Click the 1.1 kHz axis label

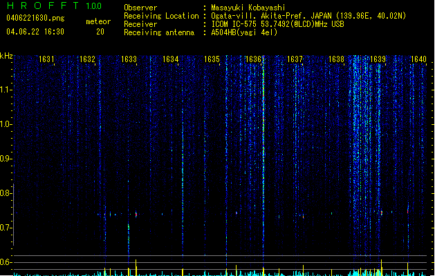click(5, 90)
